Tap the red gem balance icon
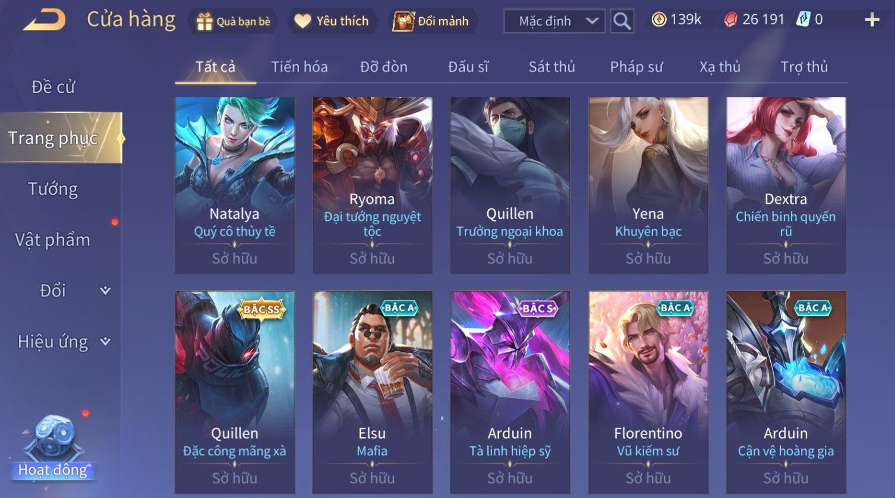This screenshot has height=498, width=895. 730,20
